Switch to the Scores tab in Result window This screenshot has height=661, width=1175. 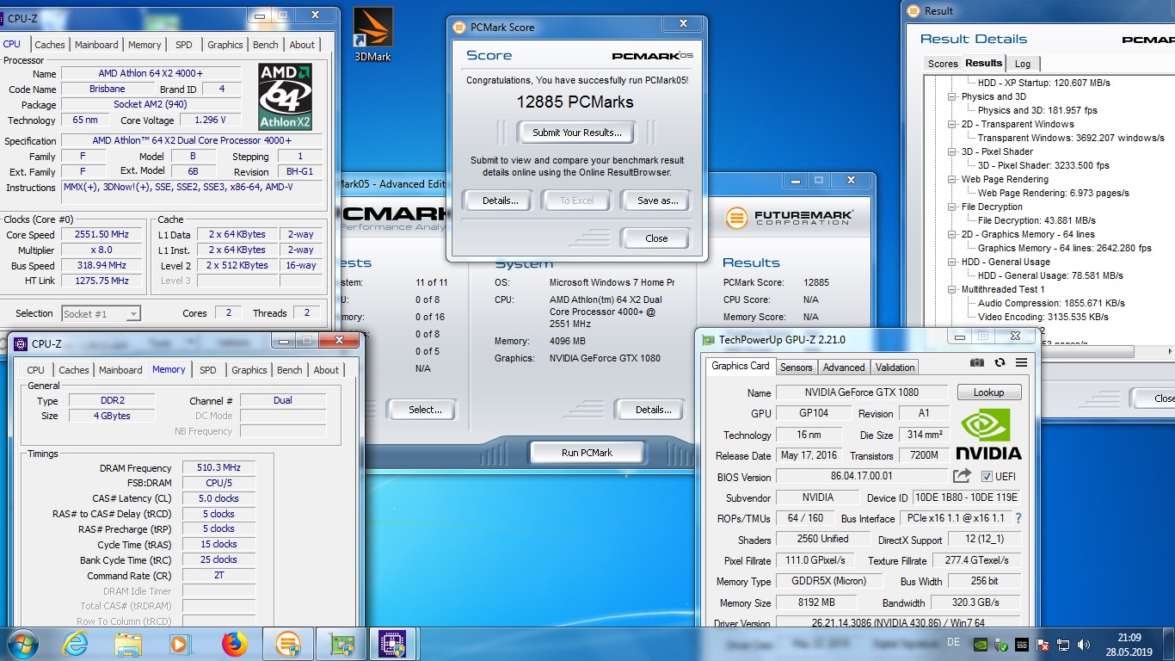pos(943,64)
